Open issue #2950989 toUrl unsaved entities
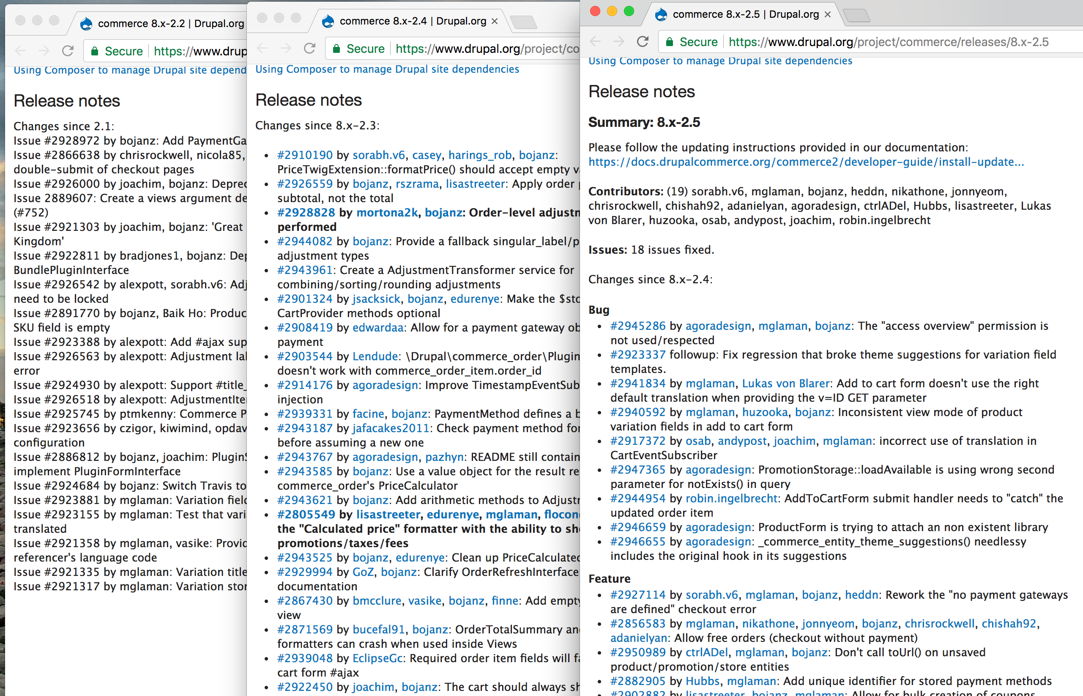This screenshot has height=696, width=1083. point(637,652)
